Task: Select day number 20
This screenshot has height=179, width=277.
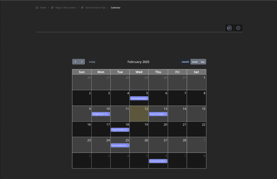Action: click(165, 125)
